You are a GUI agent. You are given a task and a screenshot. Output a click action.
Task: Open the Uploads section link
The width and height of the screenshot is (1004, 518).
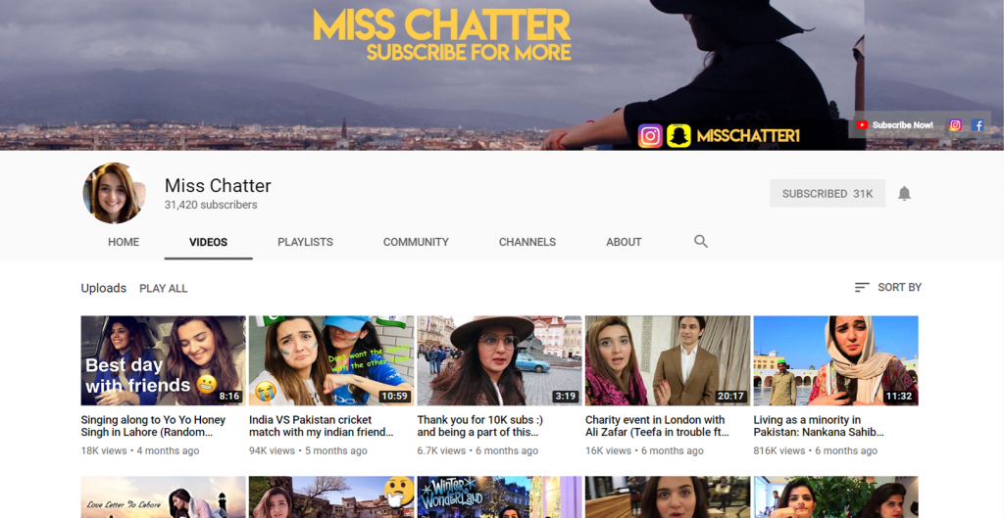(x=104, y=289)
